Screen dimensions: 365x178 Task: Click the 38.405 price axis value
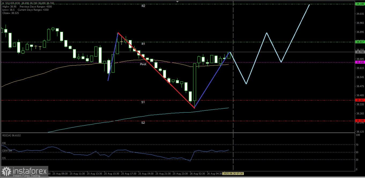[360, 95]
